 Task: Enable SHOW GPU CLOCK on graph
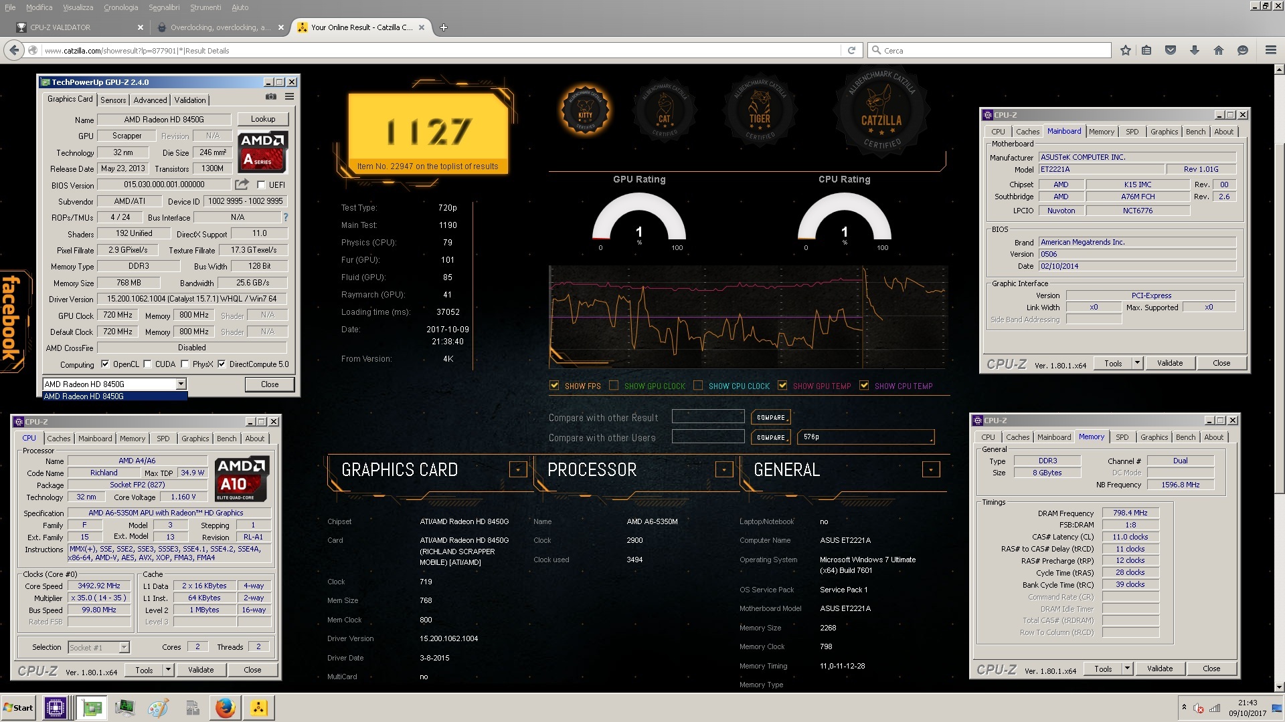tap(614, 386)
